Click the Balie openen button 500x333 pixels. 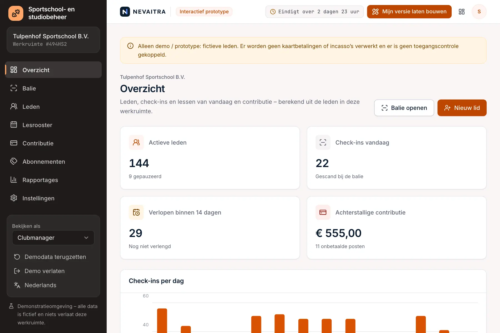[x=404, y=108]
